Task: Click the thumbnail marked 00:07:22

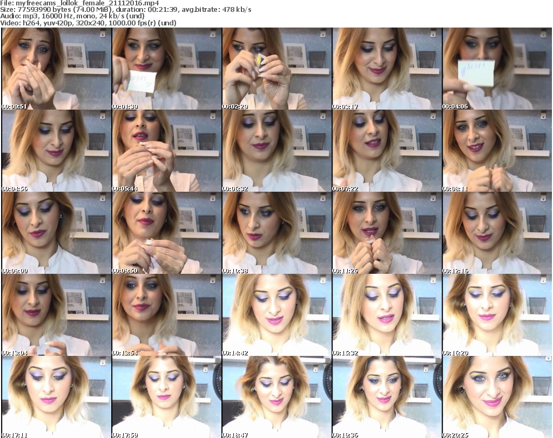Action: point(387,151)
